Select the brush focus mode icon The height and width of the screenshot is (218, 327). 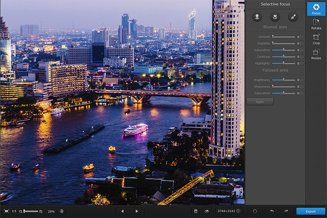[x=293, y=17]
